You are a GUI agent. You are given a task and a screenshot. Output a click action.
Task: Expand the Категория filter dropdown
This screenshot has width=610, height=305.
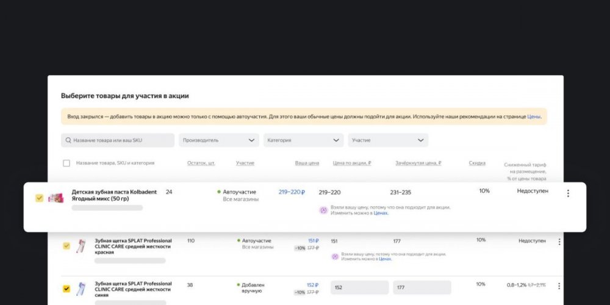coord(303,140)
